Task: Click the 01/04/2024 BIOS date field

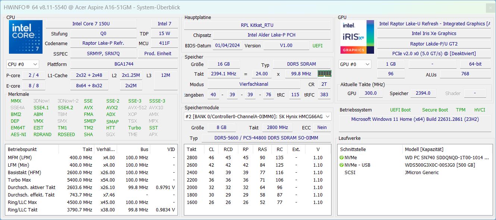Action: [227, 45]
